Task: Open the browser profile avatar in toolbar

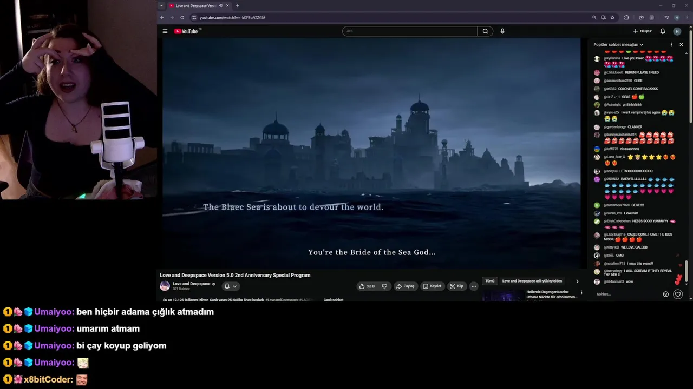Action: click(x=676, y=17)
